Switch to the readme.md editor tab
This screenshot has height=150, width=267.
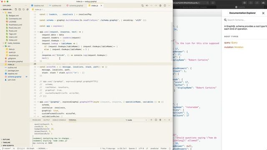pos(38,5)
